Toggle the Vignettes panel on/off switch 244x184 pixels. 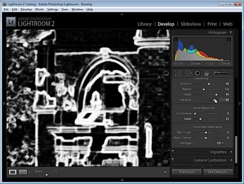pos(173,150)
